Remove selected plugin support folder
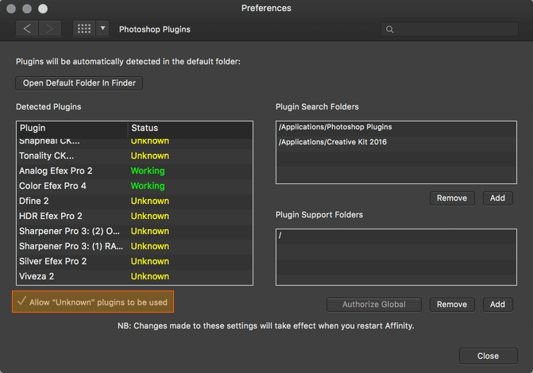 tap(452, 305)
